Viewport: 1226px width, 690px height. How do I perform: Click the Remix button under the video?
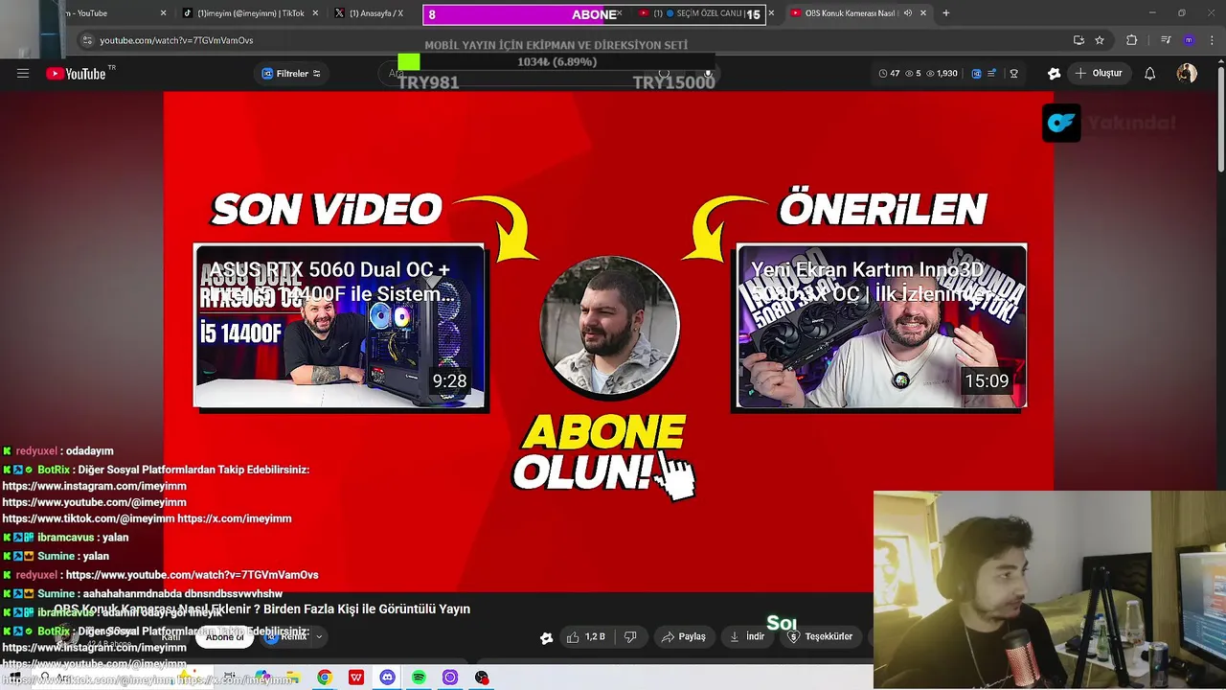coord(285,636)
